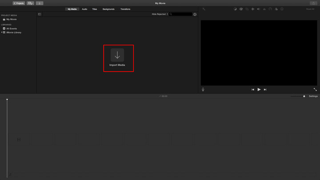320x180 pixels.
Task: Open the color correction palette tool
Action: point(241,9)
